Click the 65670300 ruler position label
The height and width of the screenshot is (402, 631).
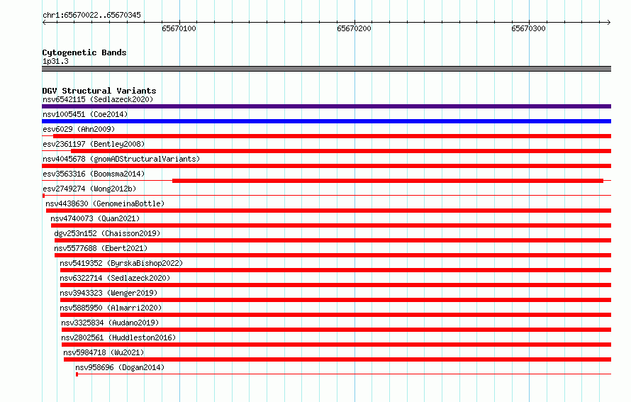tap(528, 28)
